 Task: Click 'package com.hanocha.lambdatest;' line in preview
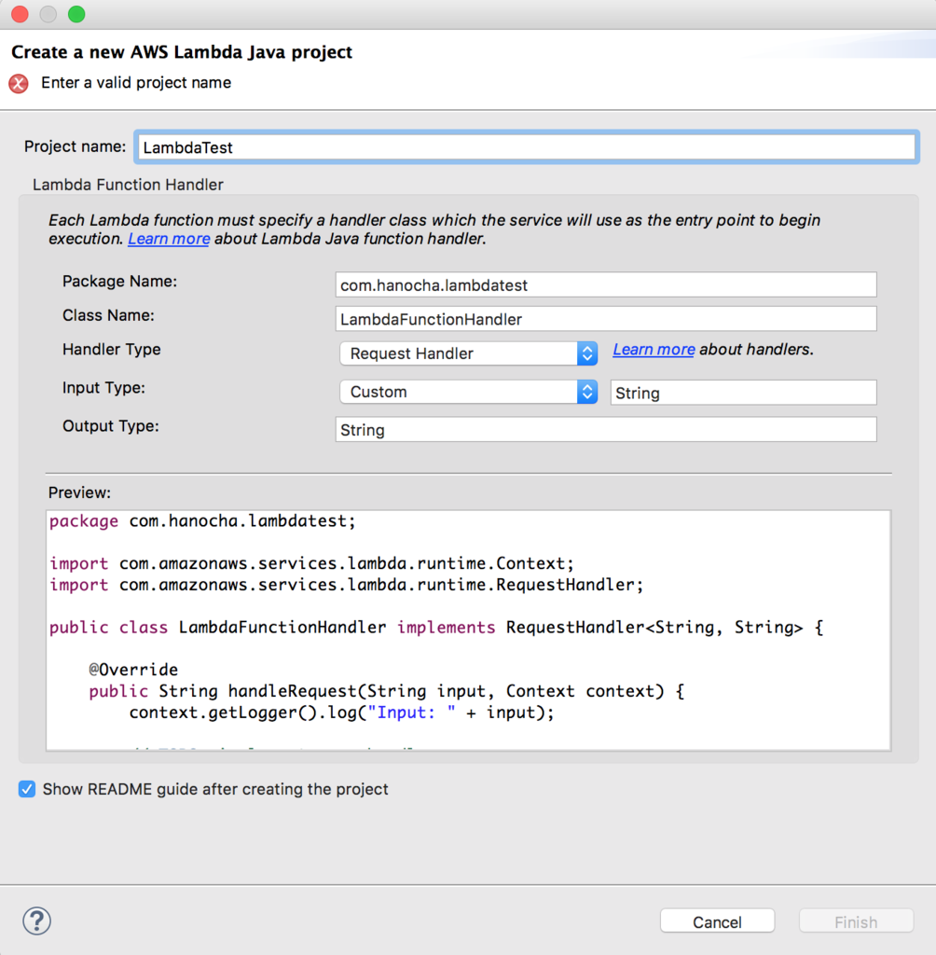[x=202, y=521]
